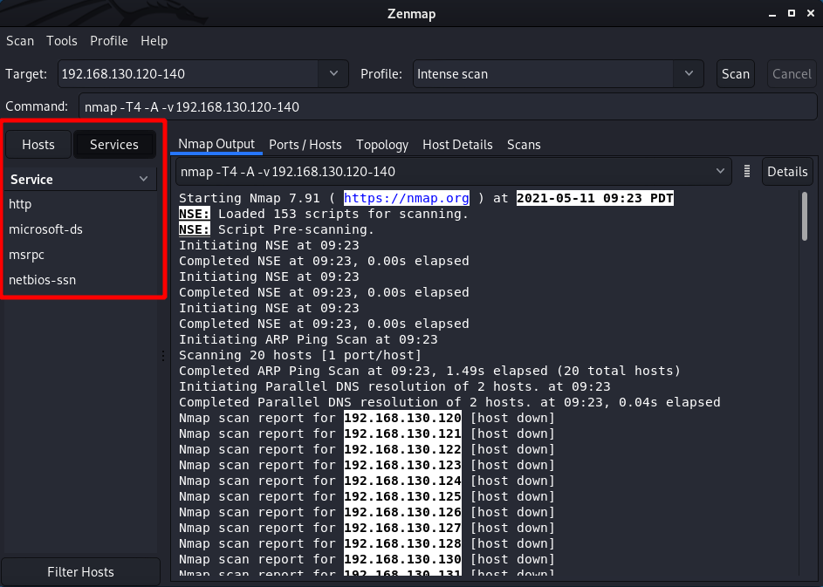Click the 2021-05-11 09:23 PDT timestamp

click(594, 198)
